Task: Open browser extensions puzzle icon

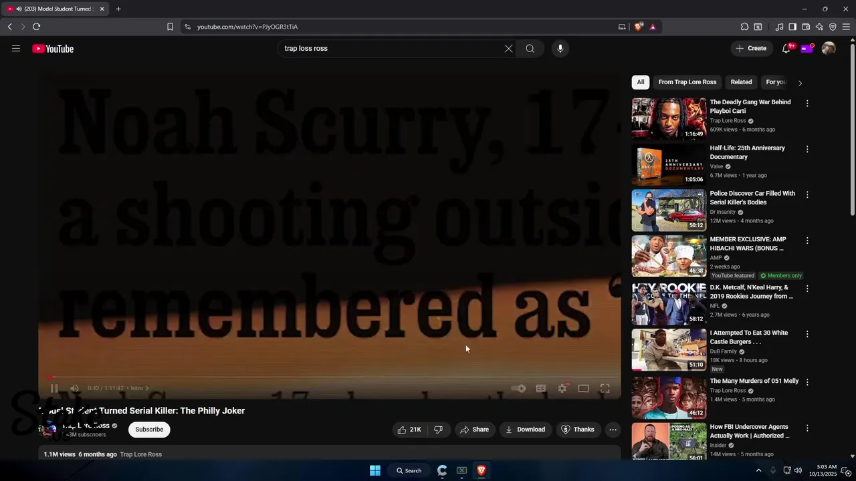Action: 744,27
